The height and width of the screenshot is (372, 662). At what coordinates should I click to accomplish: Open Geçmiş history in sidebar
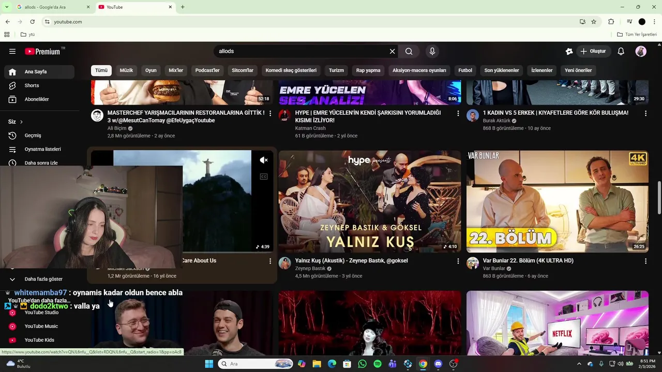39,135
